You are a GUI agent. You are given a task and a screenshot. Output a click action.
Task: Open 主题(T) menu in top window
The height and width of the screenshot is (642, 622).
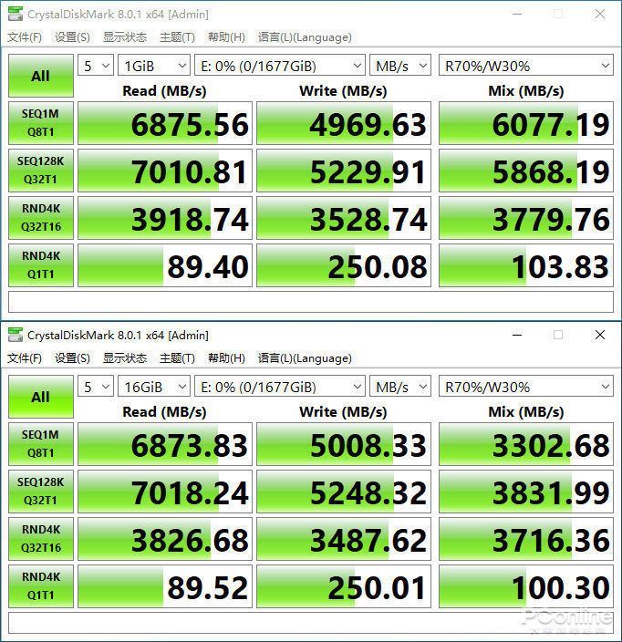(x=177, y=37)
